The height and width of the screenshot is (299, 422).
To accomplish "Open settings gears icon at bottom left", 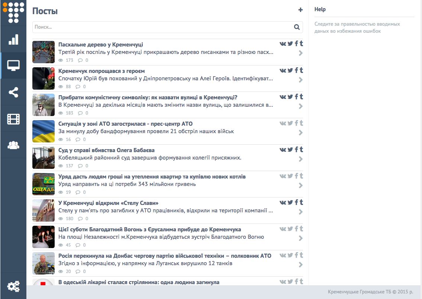I will [13, 286].
